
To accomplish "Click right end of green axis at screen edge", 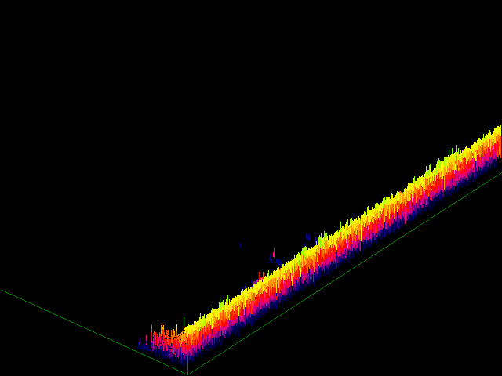I will (500, 173).
